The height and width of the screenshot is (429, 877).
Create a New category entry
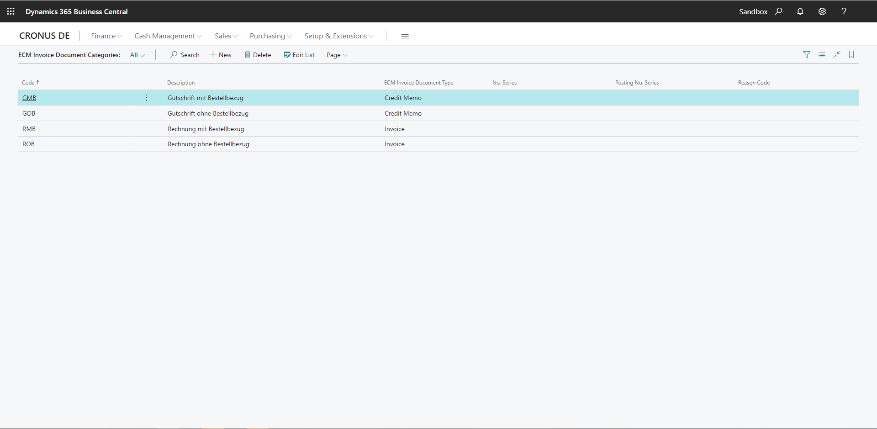pos(221,55)
